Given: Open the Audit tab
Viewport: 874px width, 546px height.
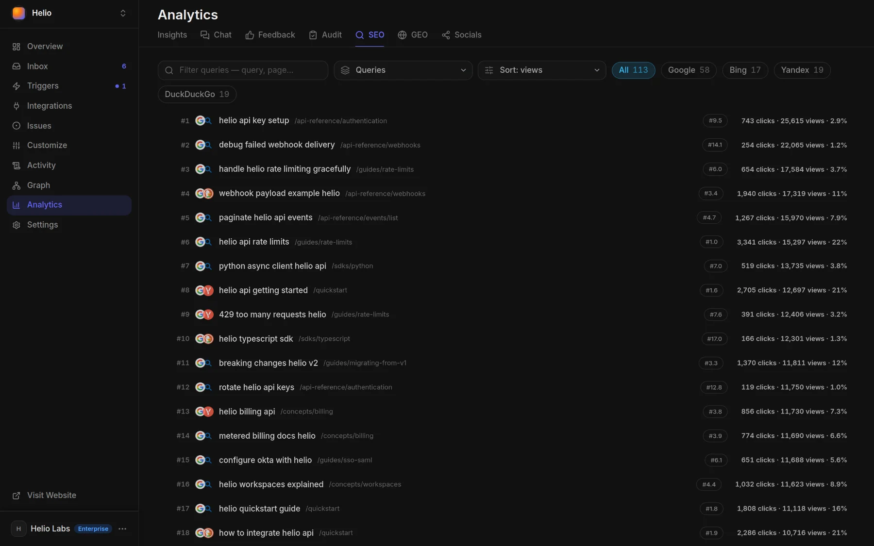Looking at the screenshot, I should coord(325,35).
